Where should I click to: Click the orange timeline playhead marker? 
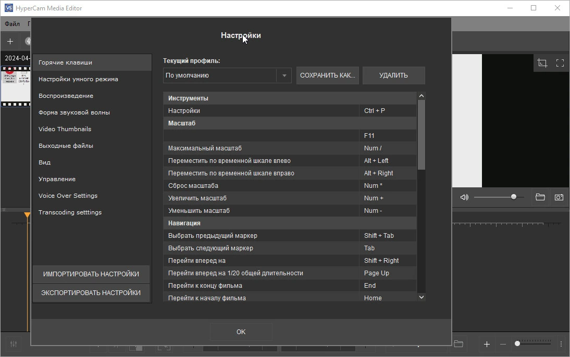click(x=27, y=215)
